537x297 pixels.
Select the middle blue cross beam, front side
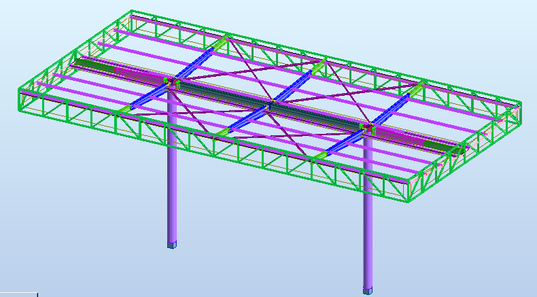(245, 122)
